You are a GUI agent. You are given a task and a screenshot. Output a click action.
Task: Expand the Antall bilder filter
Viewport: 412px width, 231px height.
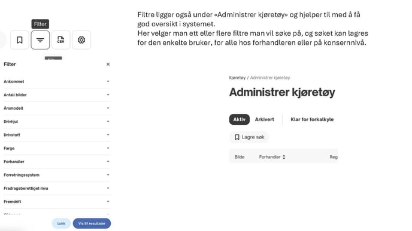pos(57,95)
